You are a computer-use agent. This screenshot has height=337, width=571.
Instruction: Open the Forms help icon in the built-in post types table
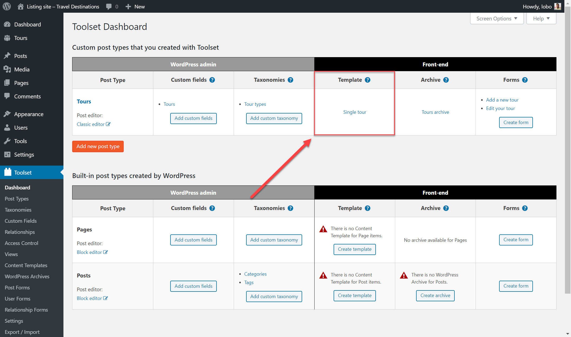[525, 208]
